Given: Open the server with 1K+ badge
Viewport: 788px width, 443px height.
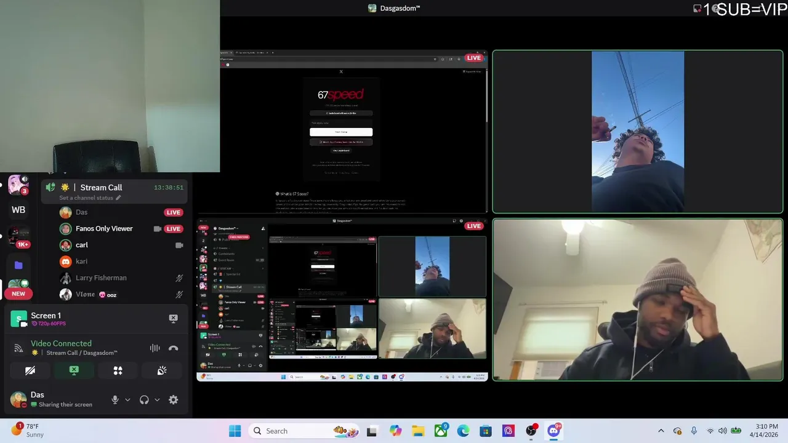Looking at the screenshot, I should tap(18, 237).
